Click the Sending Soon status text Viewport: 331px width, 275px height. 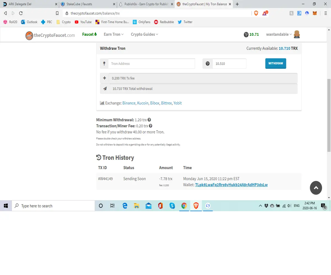coord(134,179)
